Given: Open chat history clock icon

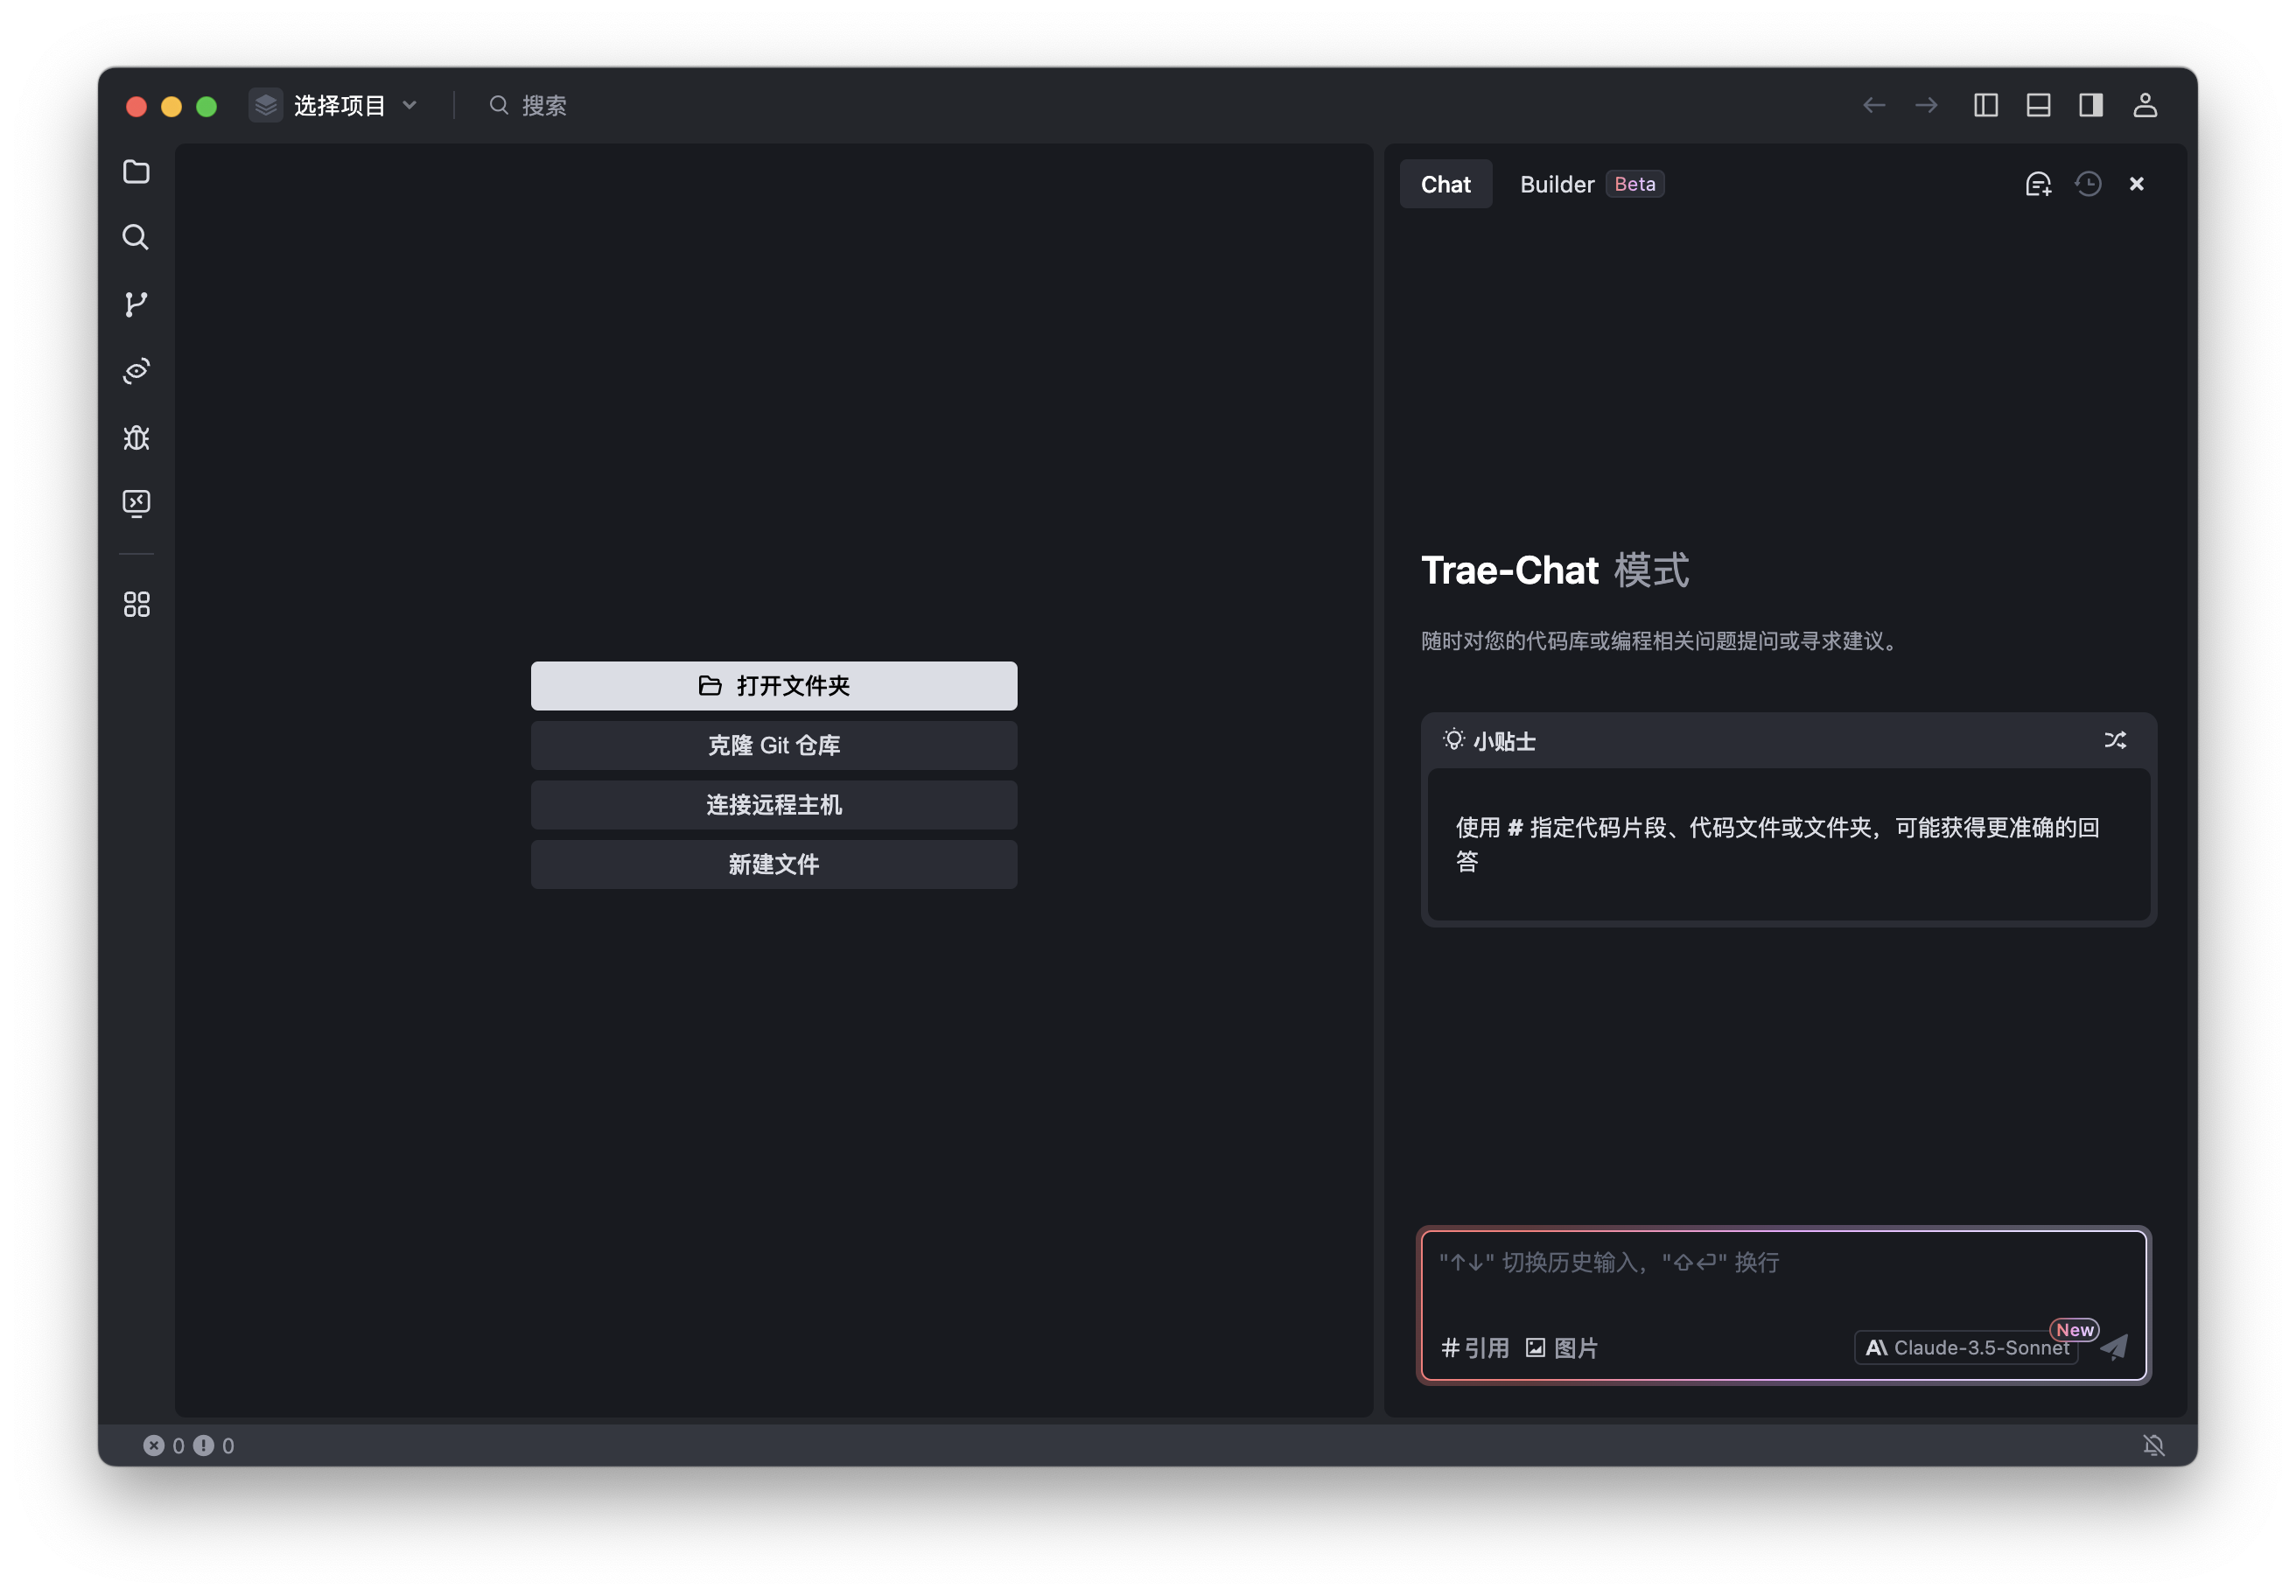Looking at the screenshot, I should click(x=2088, y=184).
